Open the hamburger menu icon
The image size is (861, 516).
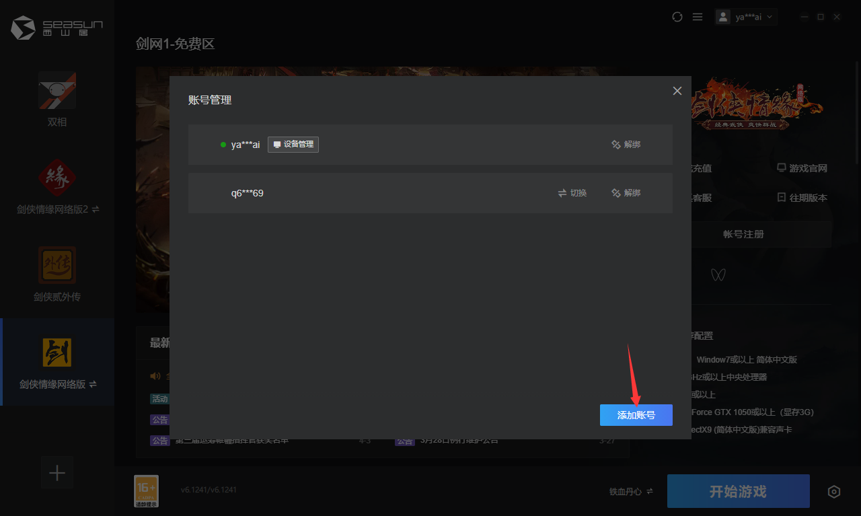(698, 17)
